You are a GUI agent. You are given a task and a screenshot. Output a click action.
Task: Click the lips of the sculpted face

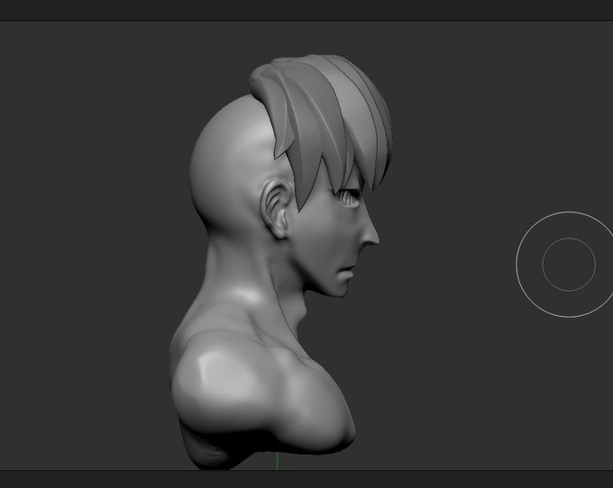[346, 271]
